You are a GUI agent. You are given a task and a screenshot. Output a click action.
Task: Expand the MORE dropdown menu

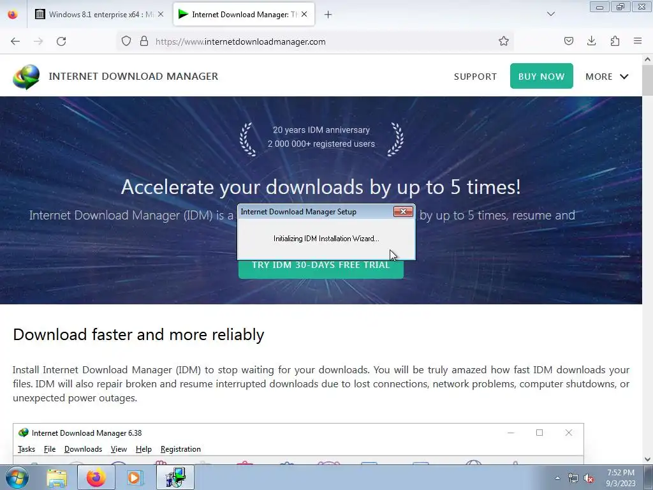pos(607,77)
